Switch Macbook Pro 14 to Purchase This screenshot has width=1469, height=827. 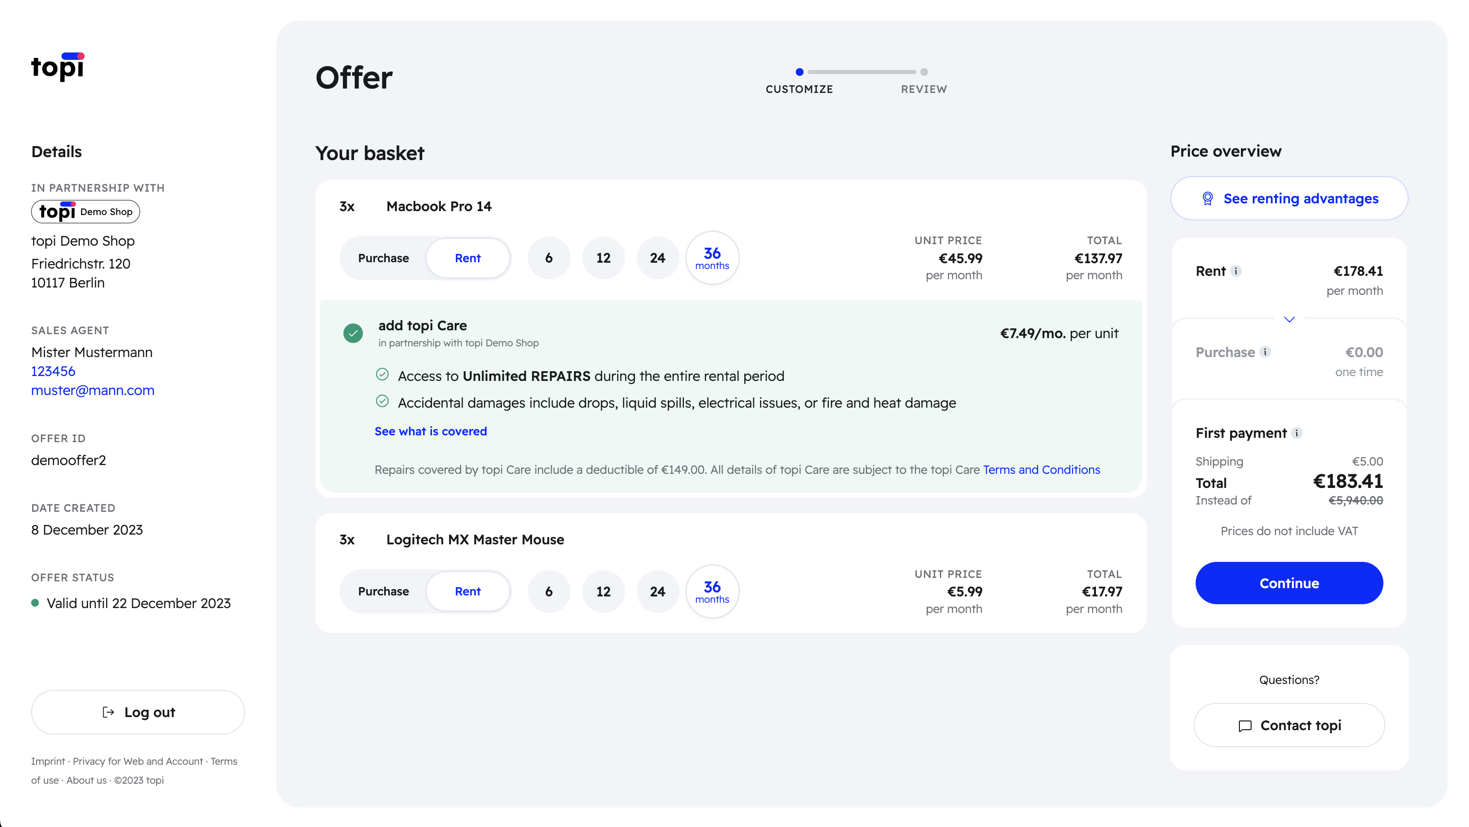click(x=383, y=258)
